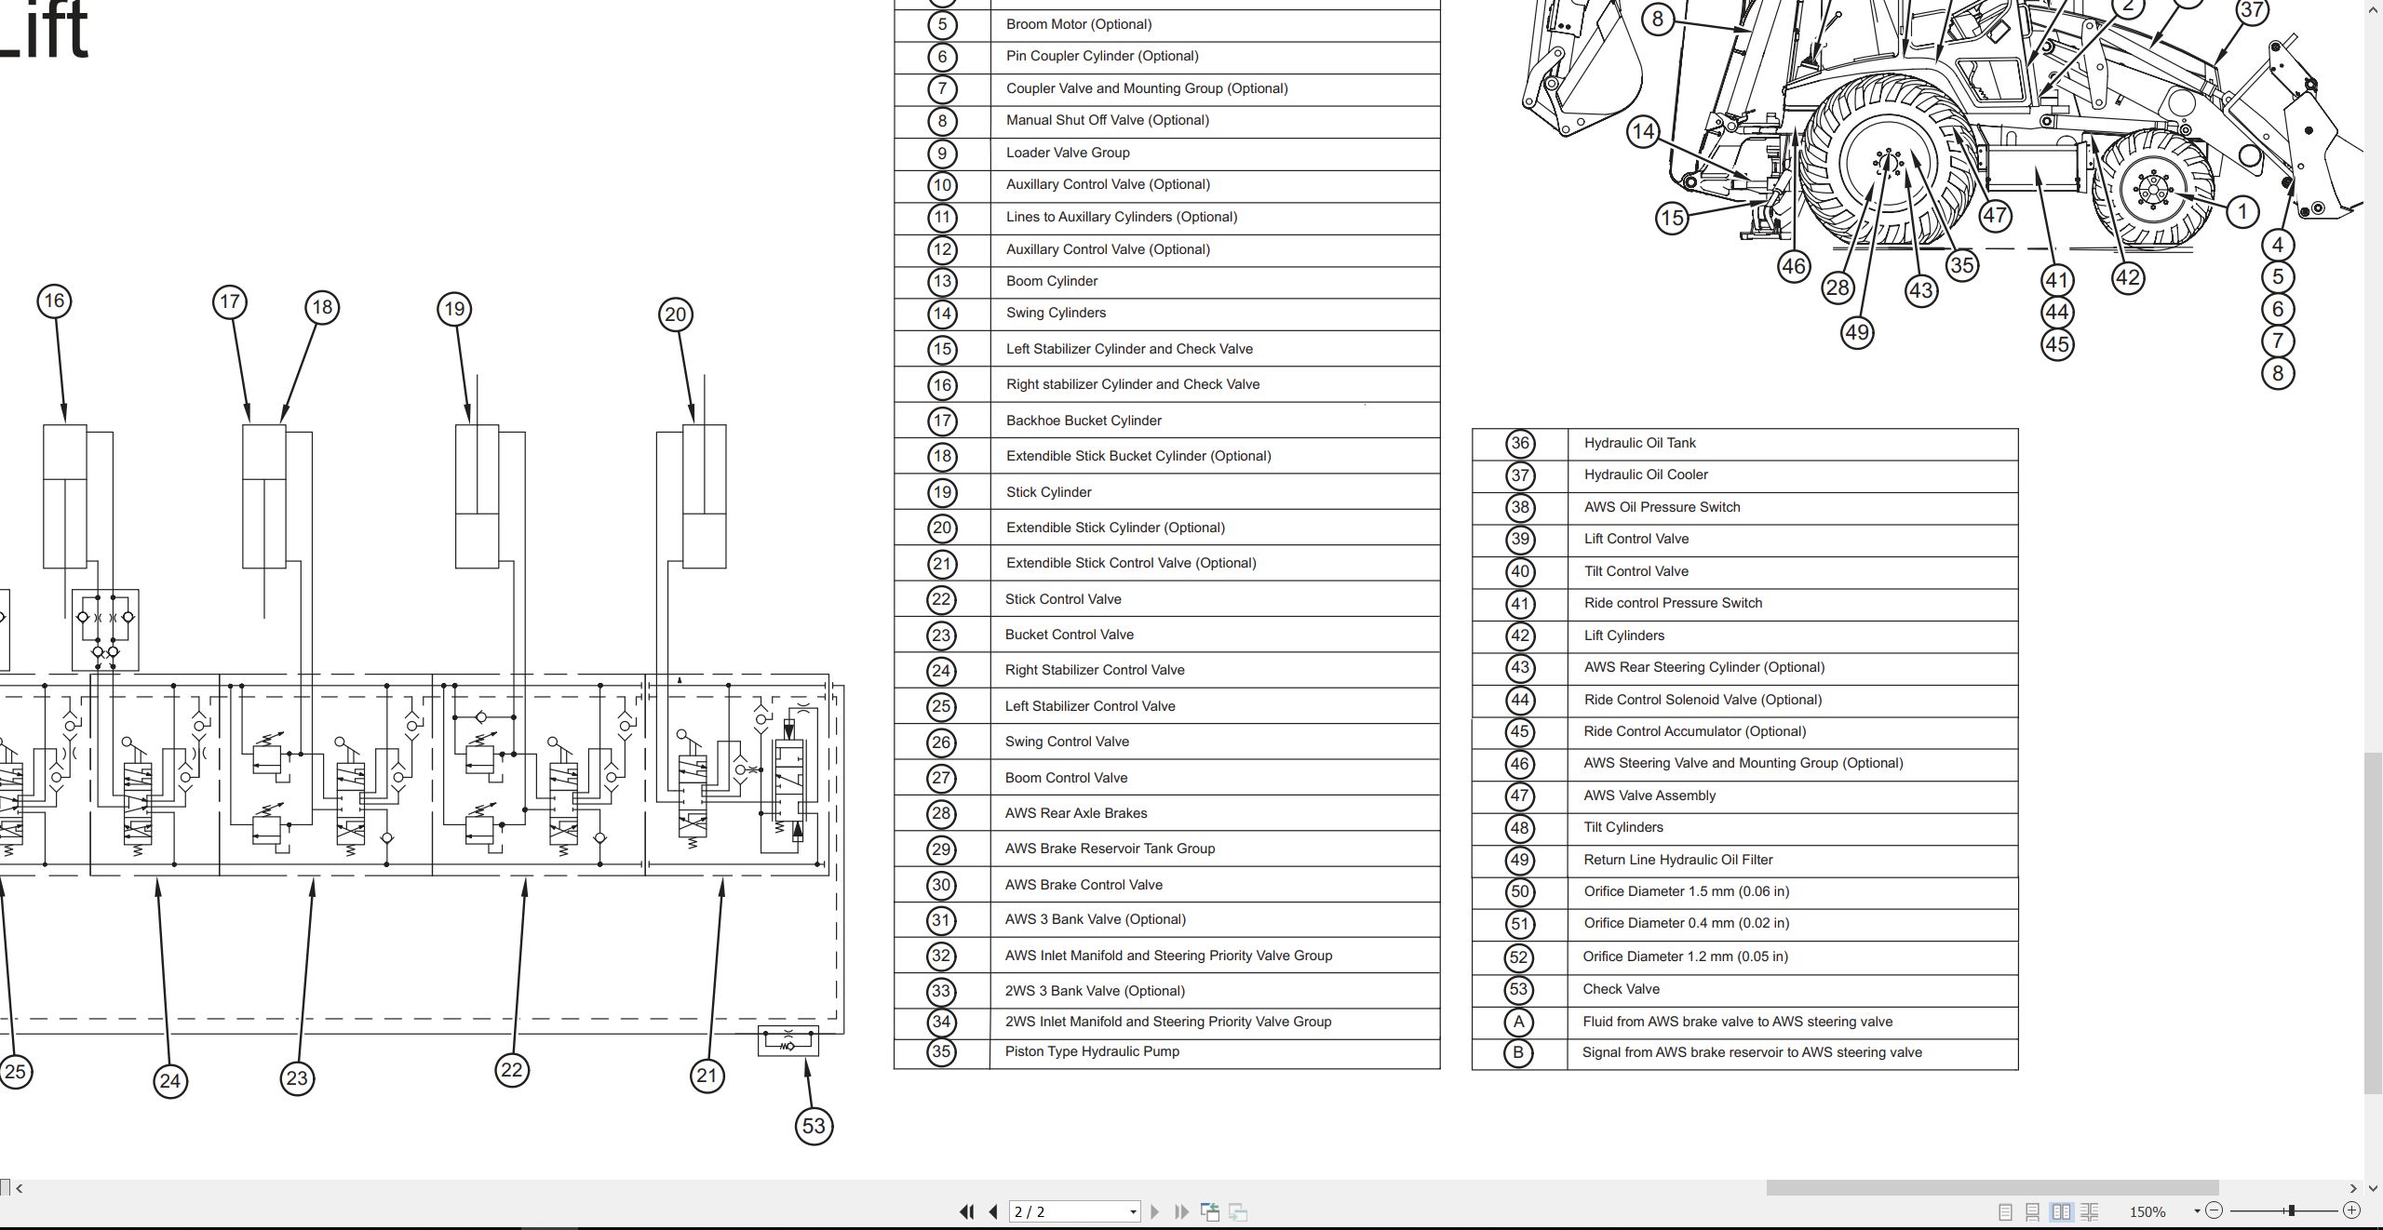Click 'Boom Control Valve' text

(x=1066, y=778)
